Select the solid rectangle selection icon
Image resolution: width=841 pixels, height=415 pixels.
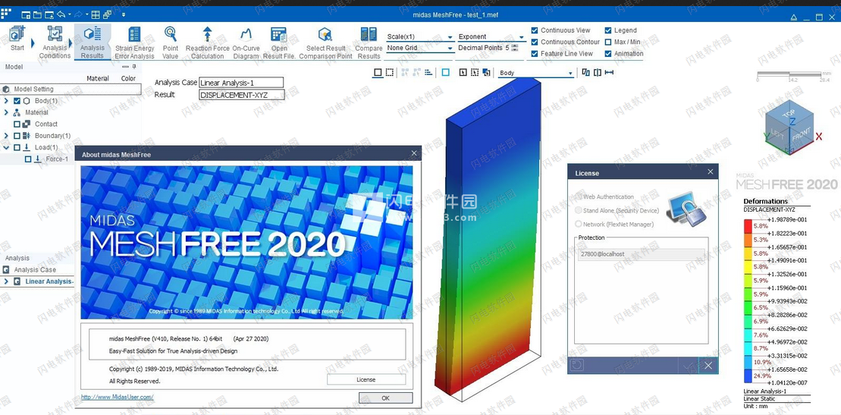click(x=378, y=73)
